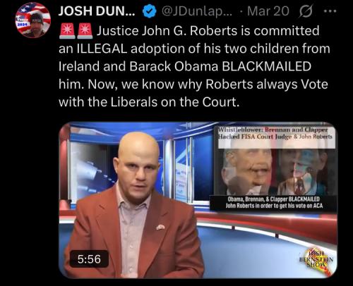The height and width of the screenshot is (286, 353).
Task: Click the first red siren emoji
Action: tap(68, 31)
